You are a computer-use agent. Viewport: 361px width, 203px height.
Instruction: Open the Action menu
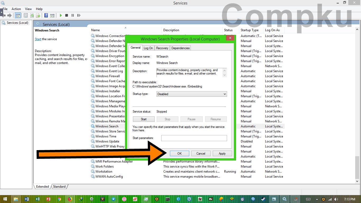point(16,9)
